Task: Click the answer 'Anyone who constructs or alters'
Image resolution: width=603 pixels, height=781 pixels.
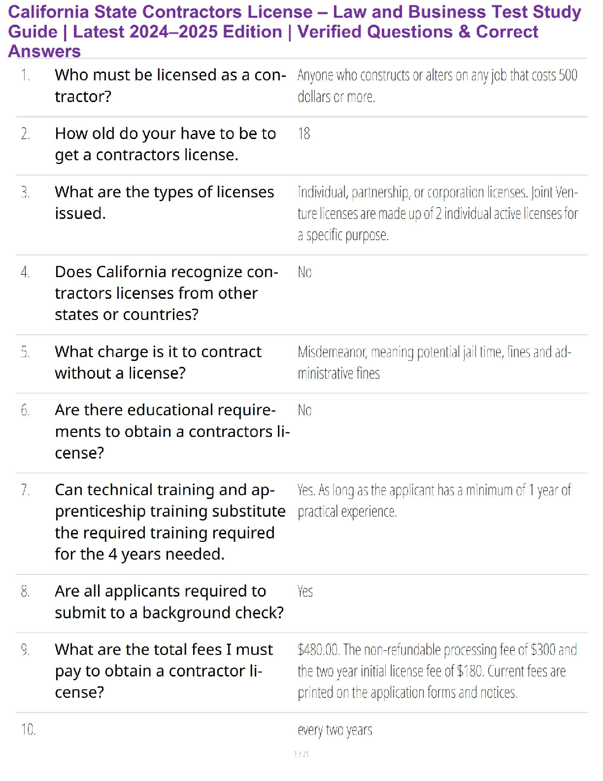Action: pyautogui.click(x=437, y=86)
